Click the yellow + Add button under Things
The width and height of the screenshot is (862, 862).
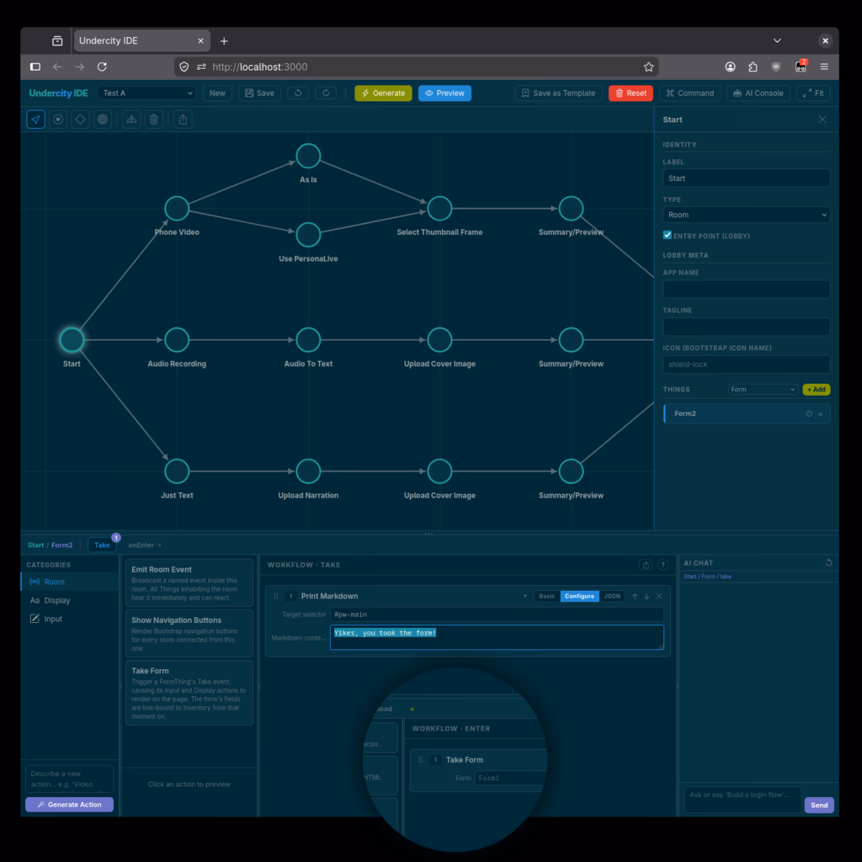[815, 389]
